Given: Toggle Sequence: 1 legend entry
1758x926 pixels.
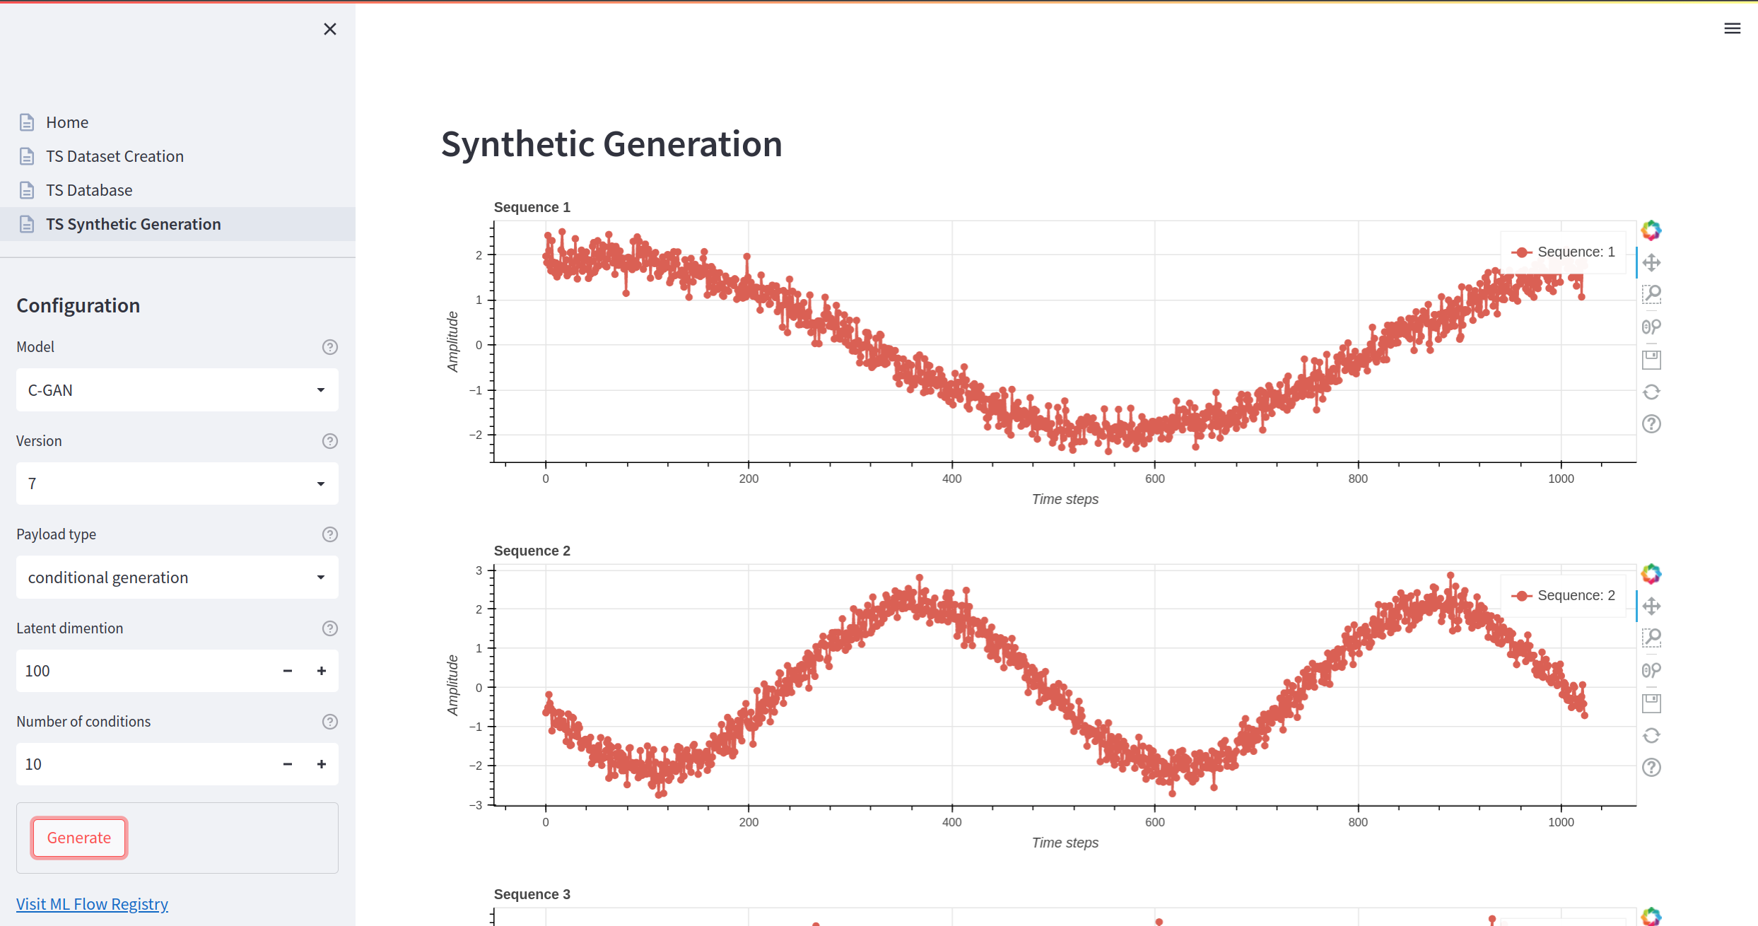Looking at the screenshot, I should click(1564, 252).
